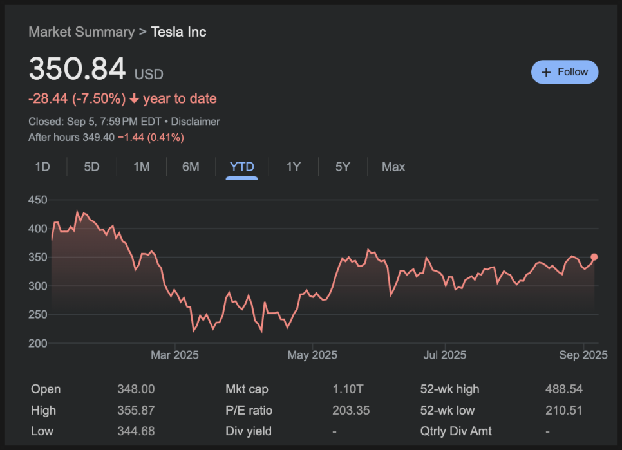Click the Follow button
Viewport: 622px width, 450px height.
tap(565, 72)
